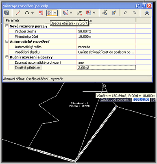157x164 pixels.
Task: Click the Zaměnit přírůstek value field
Action: (106, 67)
